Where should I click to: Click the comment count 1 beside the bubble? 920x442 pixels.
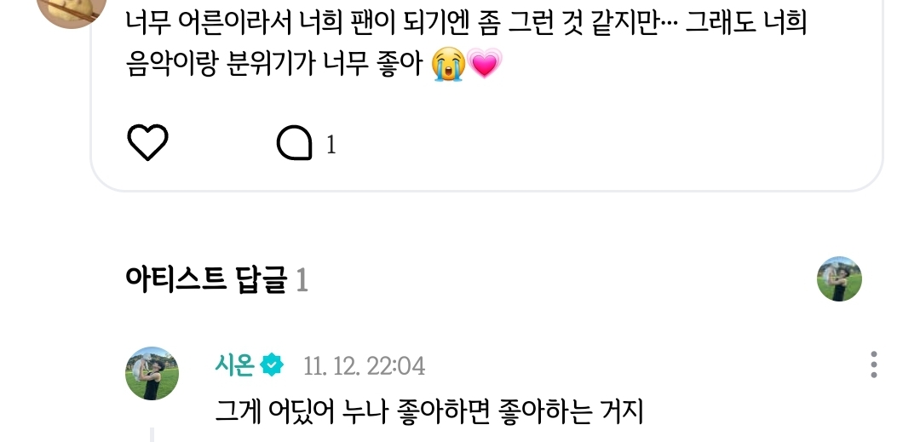(331, 145)
